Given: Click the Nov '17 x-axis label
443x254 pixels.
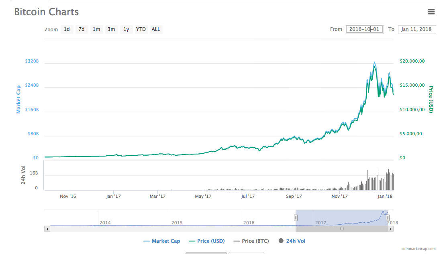Looking at the screenshot, I should [340, 196].
